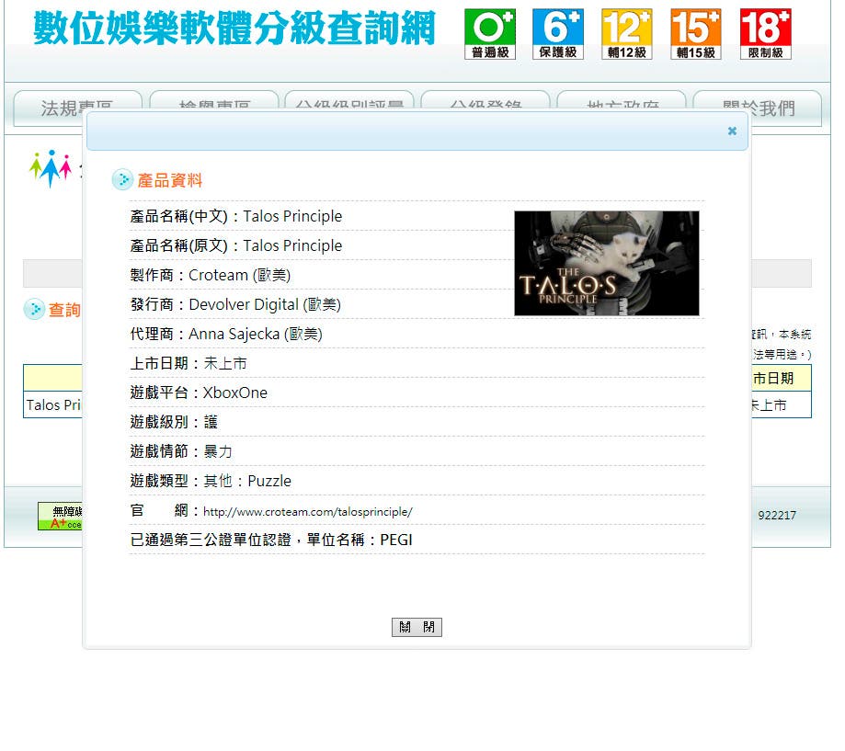Click the arrow icon beside 產品資料
845x751 pixels.
122,180
